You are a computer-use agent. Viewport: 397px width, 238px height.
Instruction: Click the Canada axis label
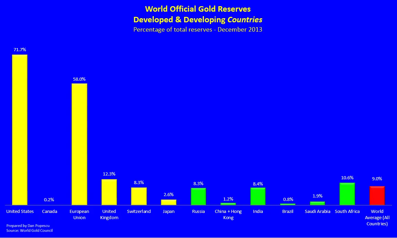pyautogui.click(x=50, y=211)
